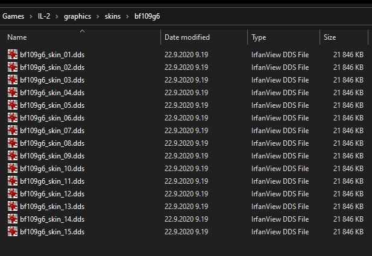
Task: Select file name bf109g6_skin_06.dds
Action: point(52,118)
